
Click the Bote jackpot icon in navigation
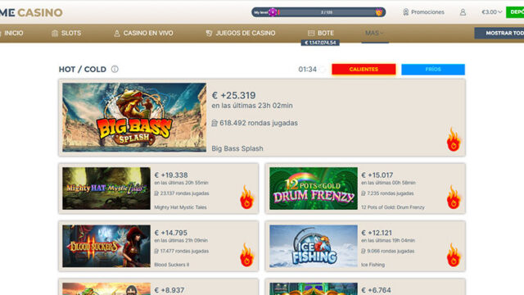pyautogui.click(x=311, y=33)
